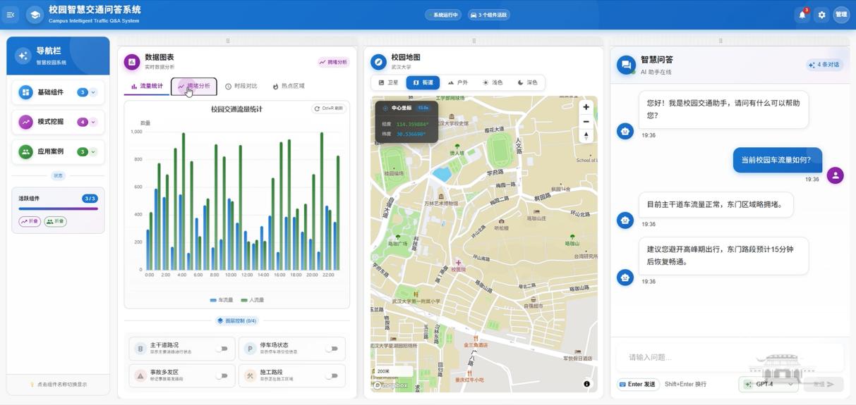Switch to 时段对比 tab
Viewport: 856px width, 405px height.
[x=241, y=86]
